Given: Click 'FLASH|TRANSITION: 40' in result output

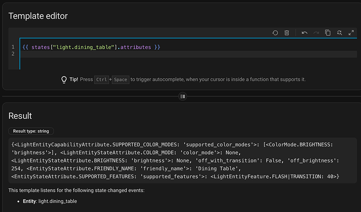Looking at the screenshot, I should tap(304, 177).
